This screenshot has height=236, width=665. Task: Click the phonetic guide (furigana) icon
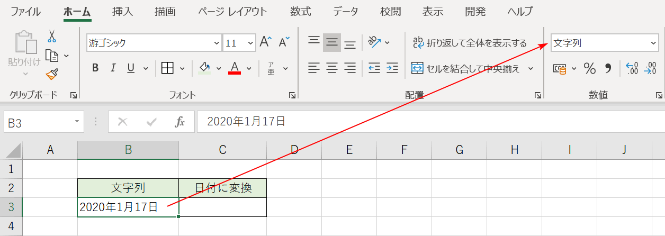(x=271, y=68)
